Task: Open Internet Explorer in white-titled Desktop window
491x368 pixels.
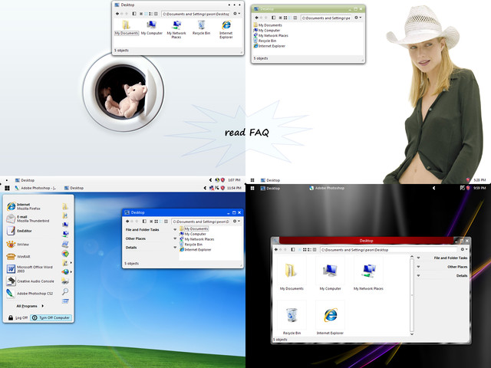Action: [x=226, y=29]
